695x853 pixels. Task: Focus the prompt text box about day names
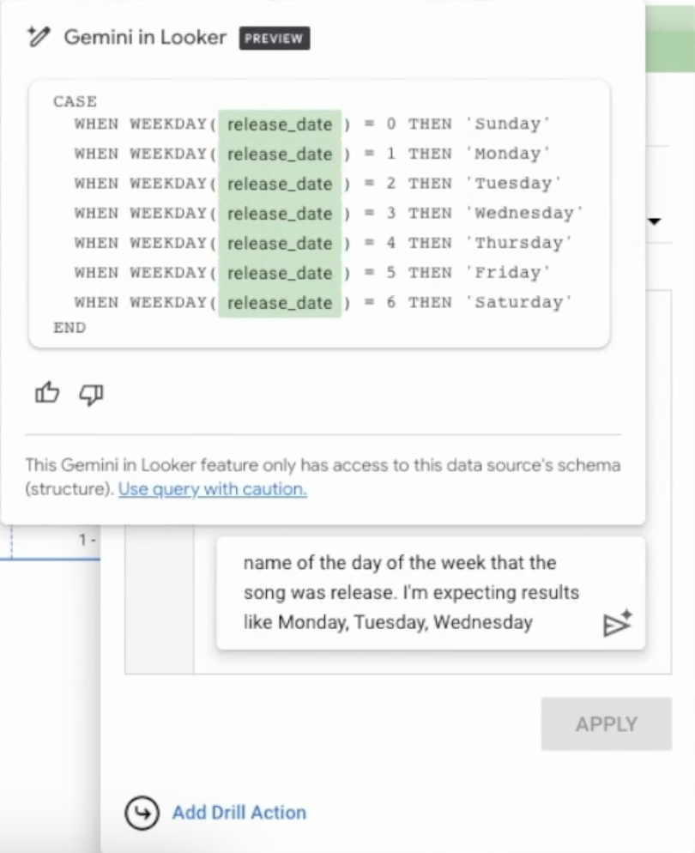(x=412, y=592)
